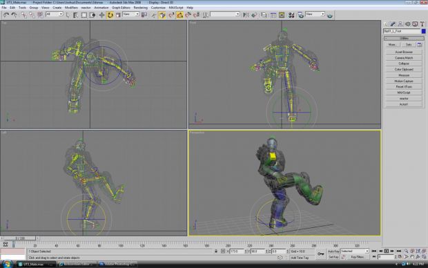Open the render type 'View' dropdown
428x268 pixels.
coord(315,14)
